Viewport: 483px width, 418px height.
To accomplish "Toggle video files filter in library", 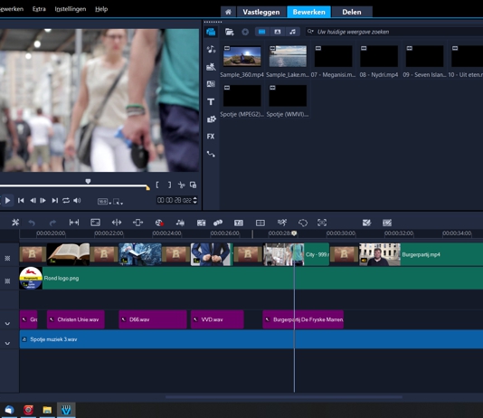I will click(261, 32).
